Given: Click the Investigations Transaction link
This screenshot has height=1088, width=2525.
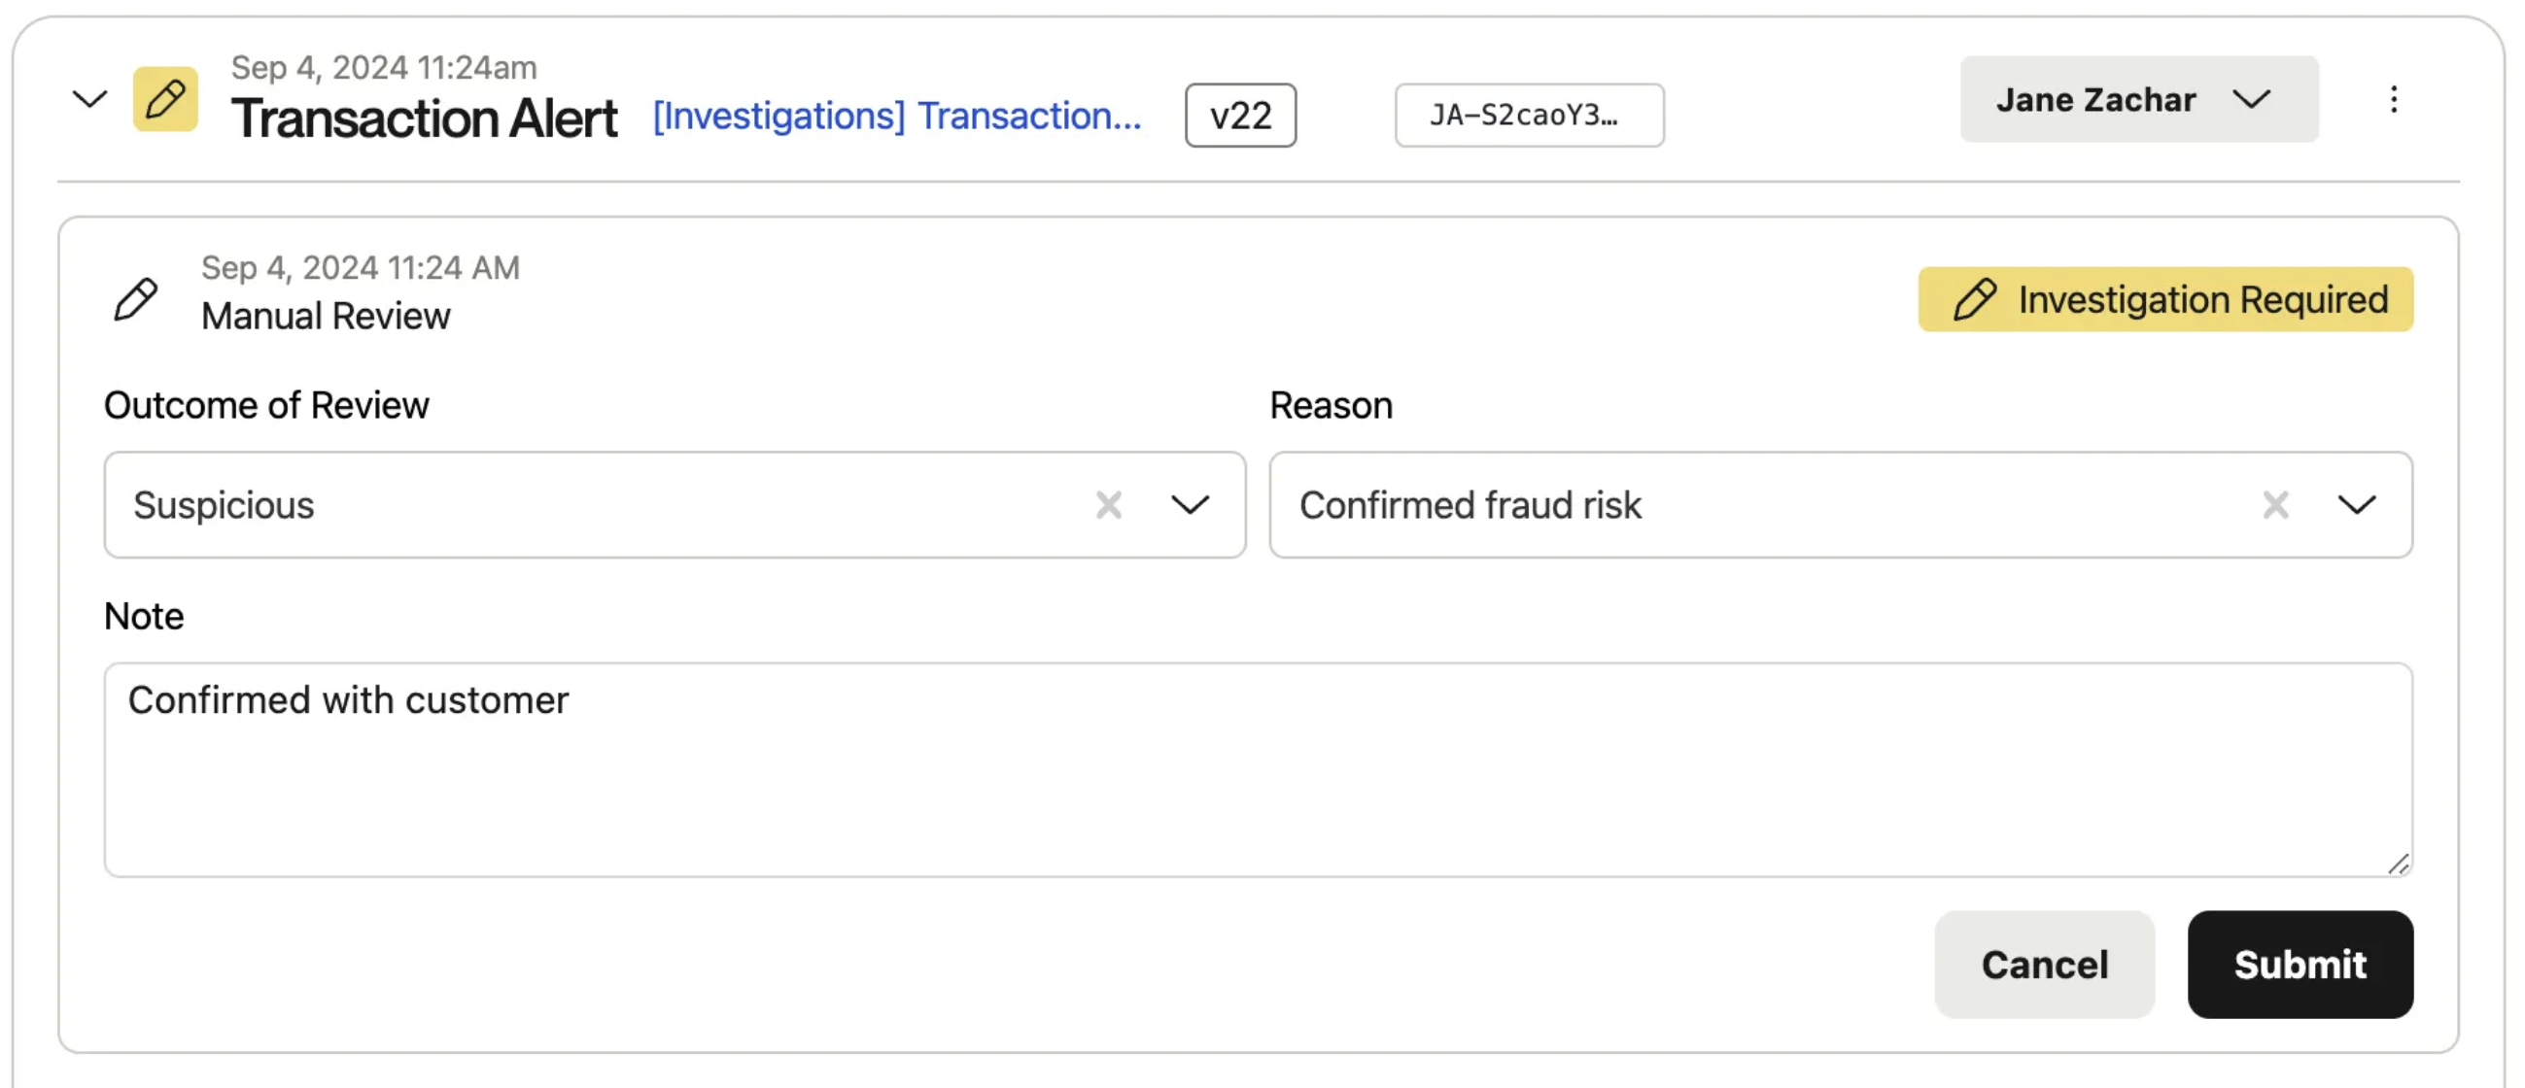Looking at the screenshot, I should click(897, 116).
